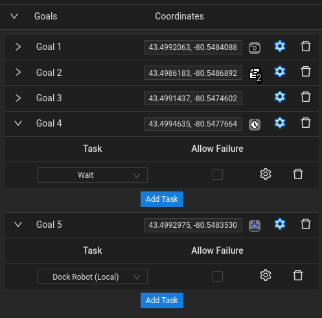Enable Allow Failure for Wait task
The width and height of the screenshot is (322, 318).
pos(218,175)
